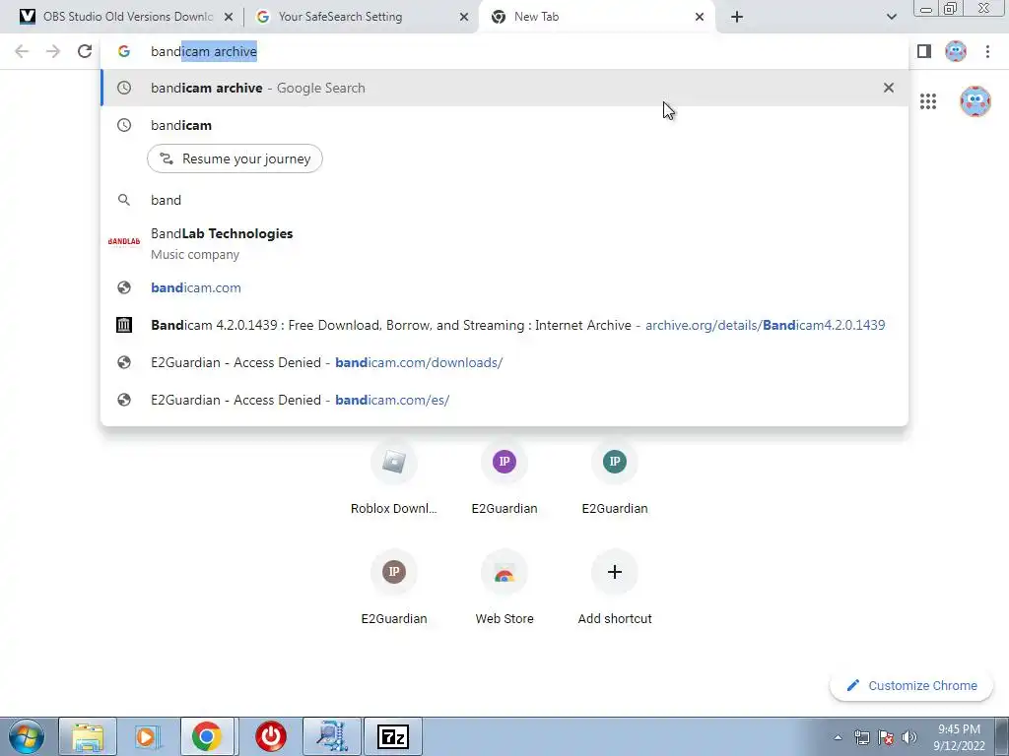Viewport: 1009px width, 756px height.
Task: Open 7-Zip from the taskbar
Action: tap(393, 736)
